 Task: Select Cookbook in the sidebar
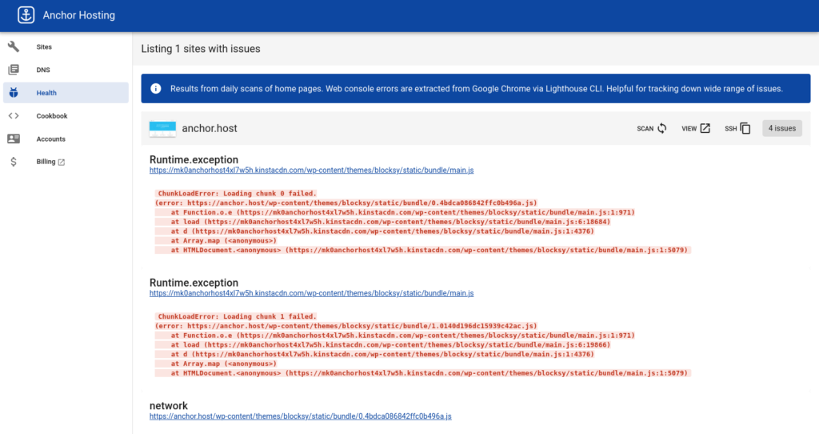52,116
